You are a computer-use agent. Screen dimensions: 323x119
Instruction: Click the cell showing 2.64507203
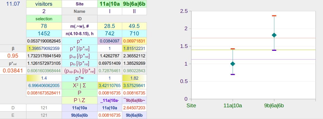(134, 108)
